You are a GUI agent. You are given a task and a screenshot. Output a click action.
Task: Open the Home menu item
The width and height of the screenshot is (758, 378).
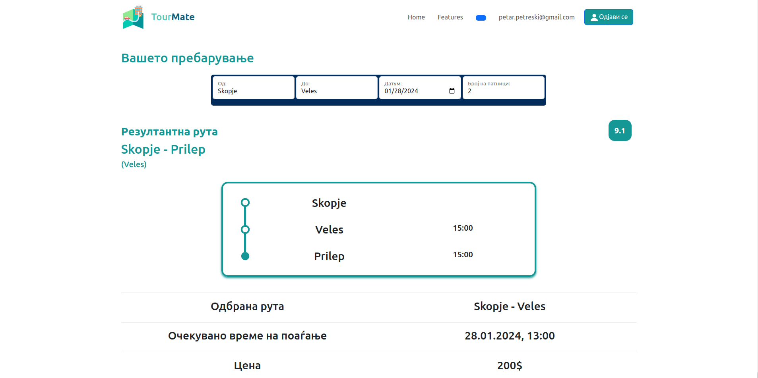(416, 17)
